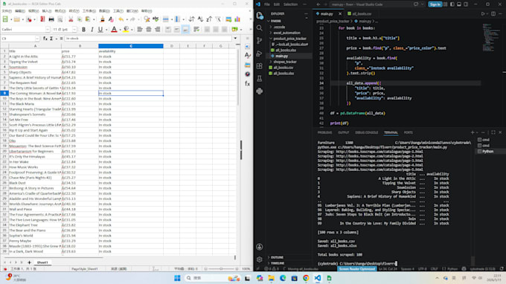Click Wrap text icon in Calc toolbar
The width and height of the screenshot is (506, 284).
click(x=196, y=29)
